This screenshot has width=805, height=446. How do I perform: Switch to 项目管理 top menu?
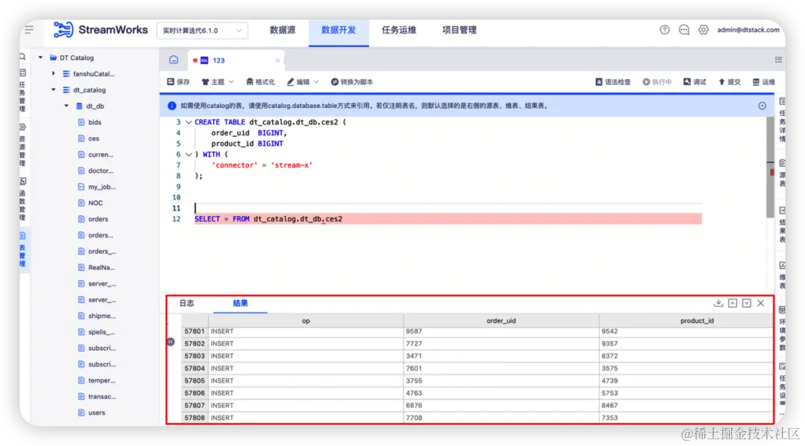pyautogui.click(x=459, y=30)
